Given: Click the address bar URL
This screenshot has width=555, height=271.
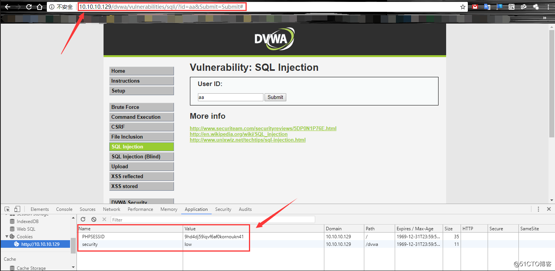Looking at the screenshot, I should click(x=161, y=7).
